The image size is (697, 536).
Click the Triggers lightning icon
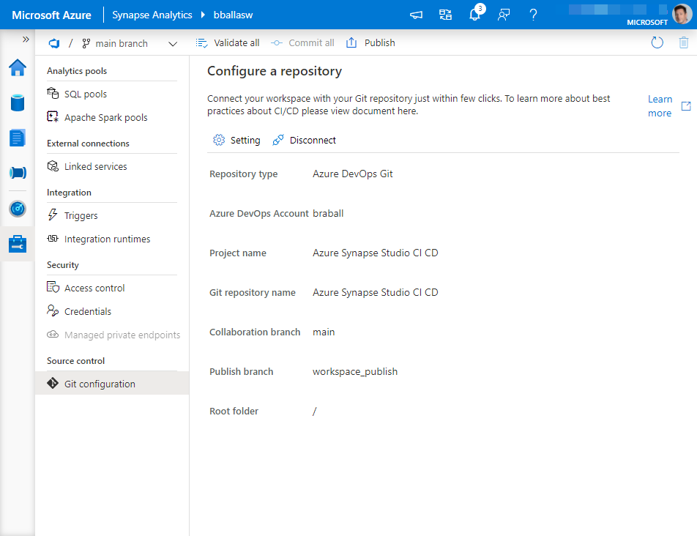coord(53,215)
